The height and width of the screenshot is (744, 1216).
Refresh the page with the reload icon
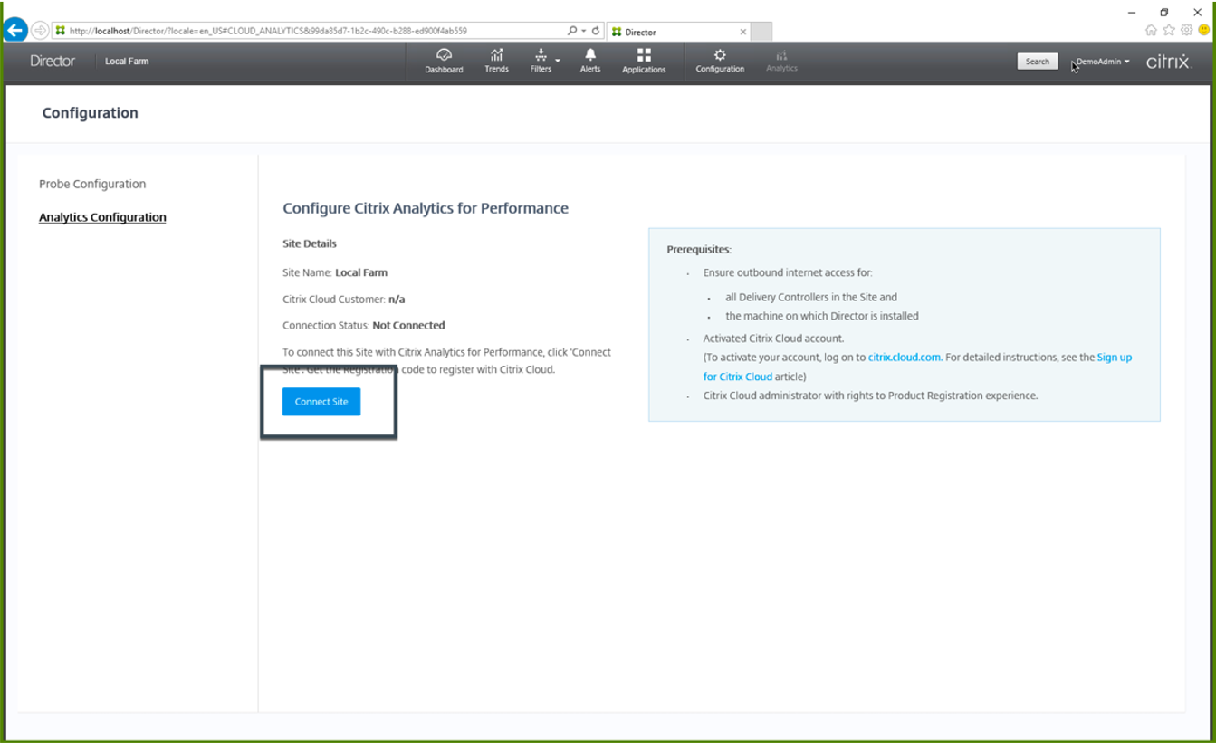point(596,31)
